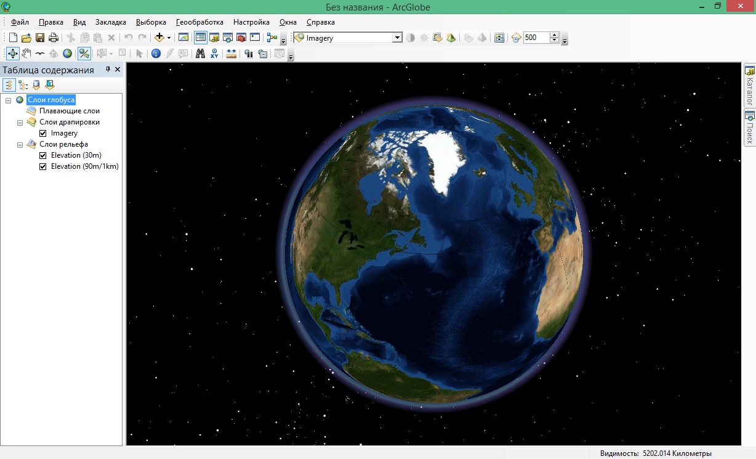
Task: Open the ArcToolbox red toolbox icon
Action: [241, 38]
